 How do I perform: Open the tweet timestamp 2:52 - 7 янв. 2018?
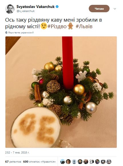click(x=17, y=153)
